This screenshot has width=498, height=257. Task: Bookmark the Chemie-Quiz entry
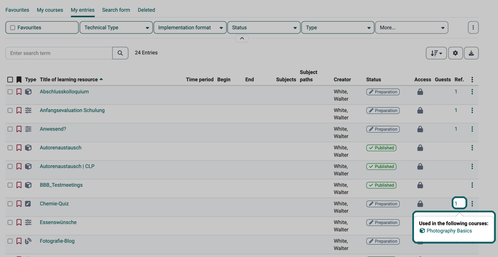[19, 204]
